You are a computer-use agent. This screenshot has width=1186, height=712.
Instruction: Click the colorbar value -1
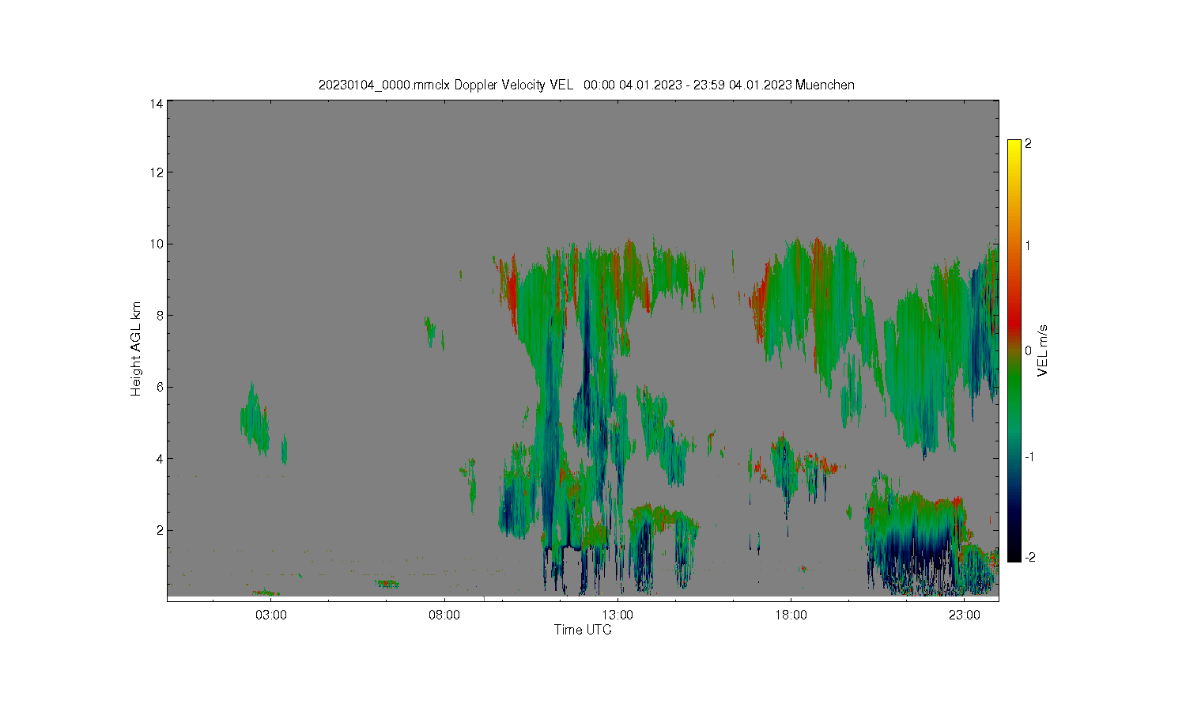1029,457
